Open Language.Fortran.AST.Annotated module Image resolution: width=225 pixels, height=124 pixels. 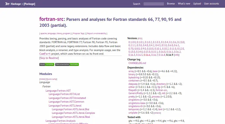(x=67, y=98)
